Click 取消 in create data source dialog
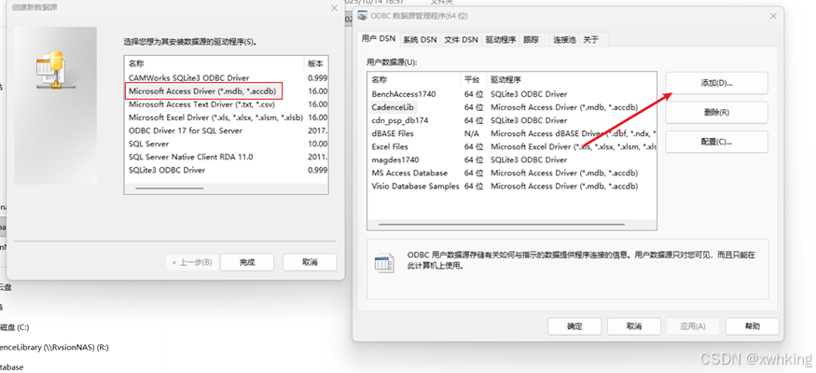The image size is (816, 373). [310, 262]
